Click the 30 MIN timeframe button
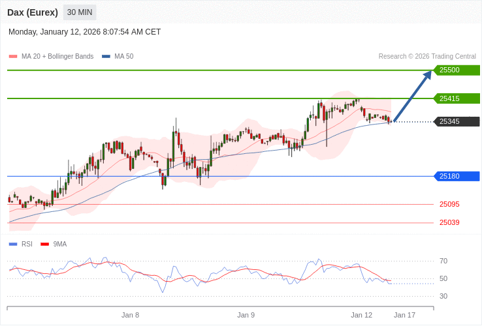 point(80,12)
